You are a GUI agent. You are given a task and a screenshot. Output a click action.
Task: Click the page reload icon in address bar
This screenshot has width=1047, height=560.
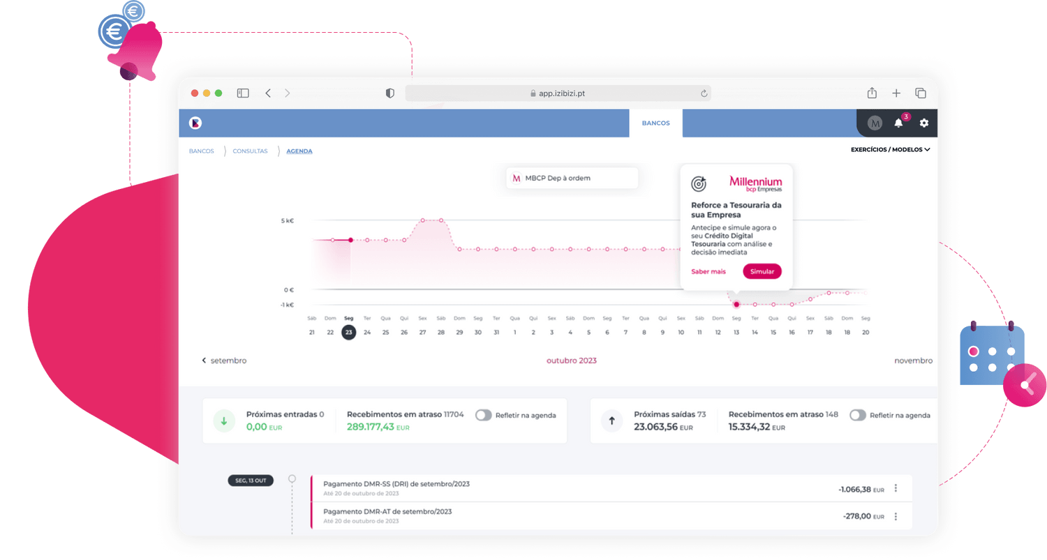(x=704, y=93)
